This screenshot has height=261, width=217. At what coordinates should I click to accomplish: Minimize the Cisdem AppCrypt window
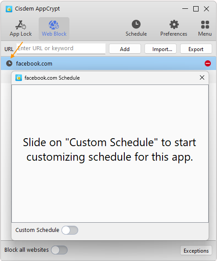pyautogui.click(x=185, y=9)
